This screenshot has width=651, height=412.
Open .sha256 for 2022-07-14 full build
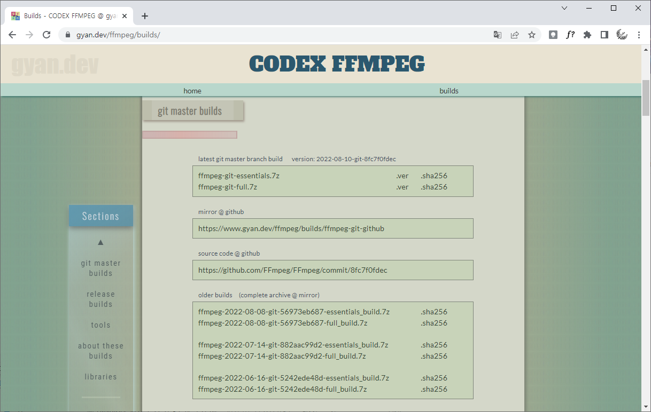click(433, 356)
